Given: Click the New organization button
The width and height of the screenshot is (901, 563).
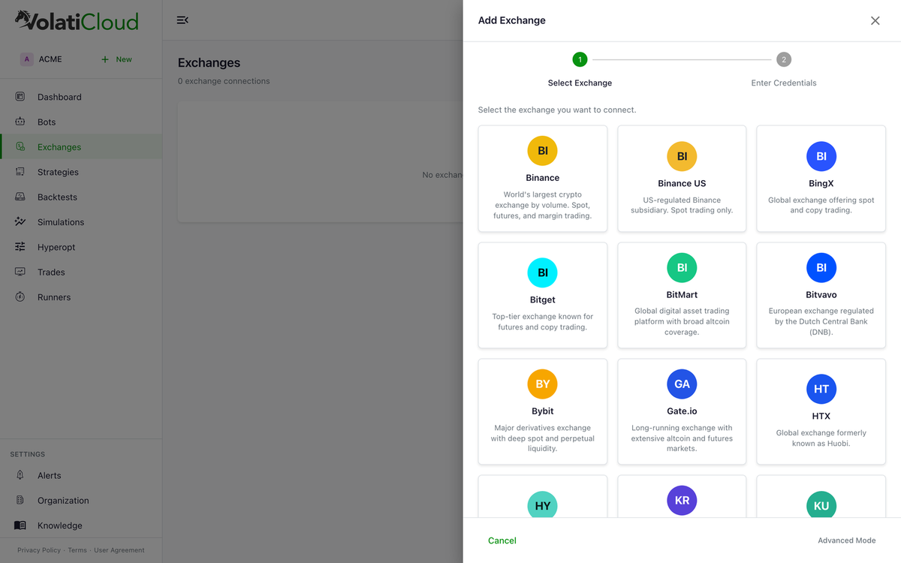Looking at the screenshot, I should (x=116, y=59).
